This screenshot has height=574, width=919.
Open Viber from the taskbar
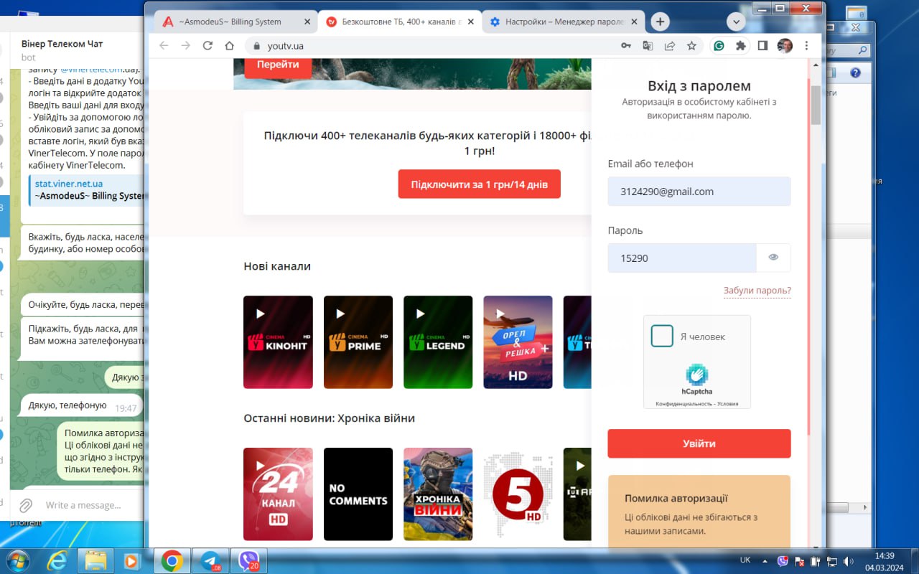pyautogui.click(x=248, y=560)
